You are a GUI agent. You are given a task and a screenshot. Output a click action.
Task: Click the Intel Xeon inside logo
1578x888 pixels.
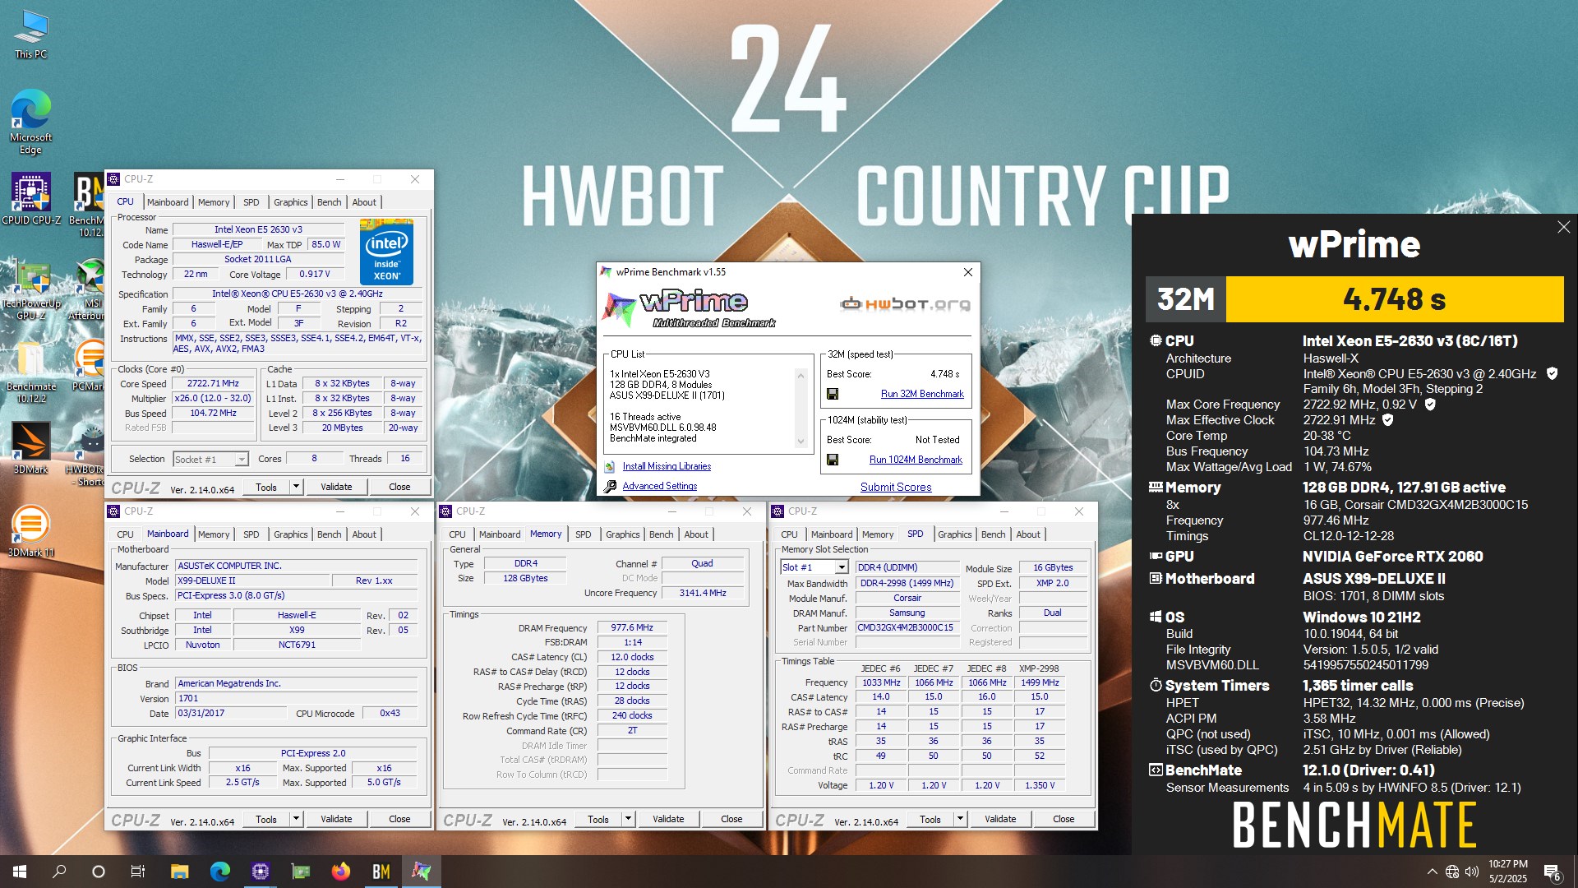click(x=386, y=252)
